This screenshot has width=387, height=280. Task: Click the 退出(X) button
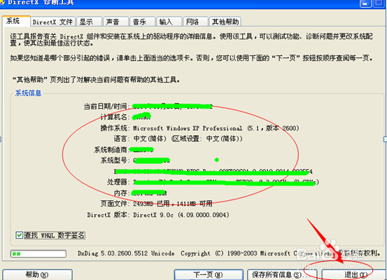pos(353,274)
